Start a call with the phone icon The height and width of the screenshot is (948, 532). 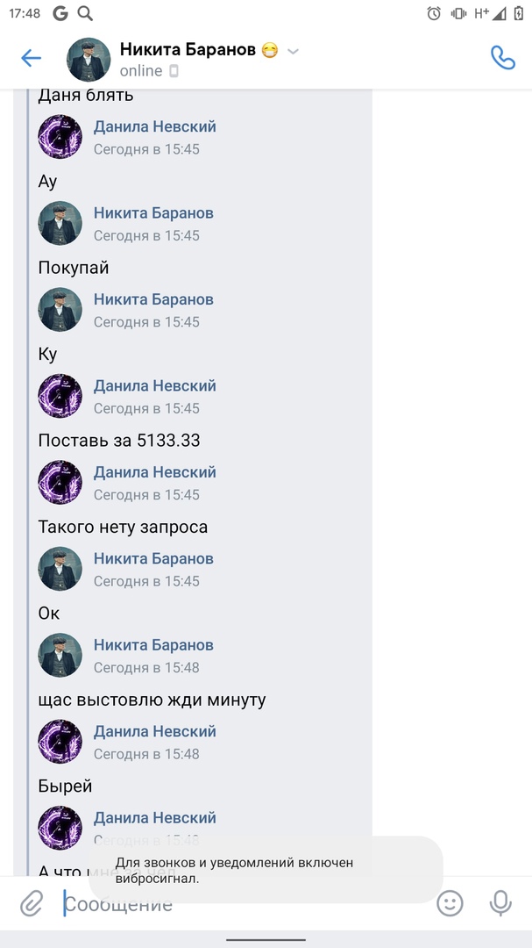tap(502, 58)
